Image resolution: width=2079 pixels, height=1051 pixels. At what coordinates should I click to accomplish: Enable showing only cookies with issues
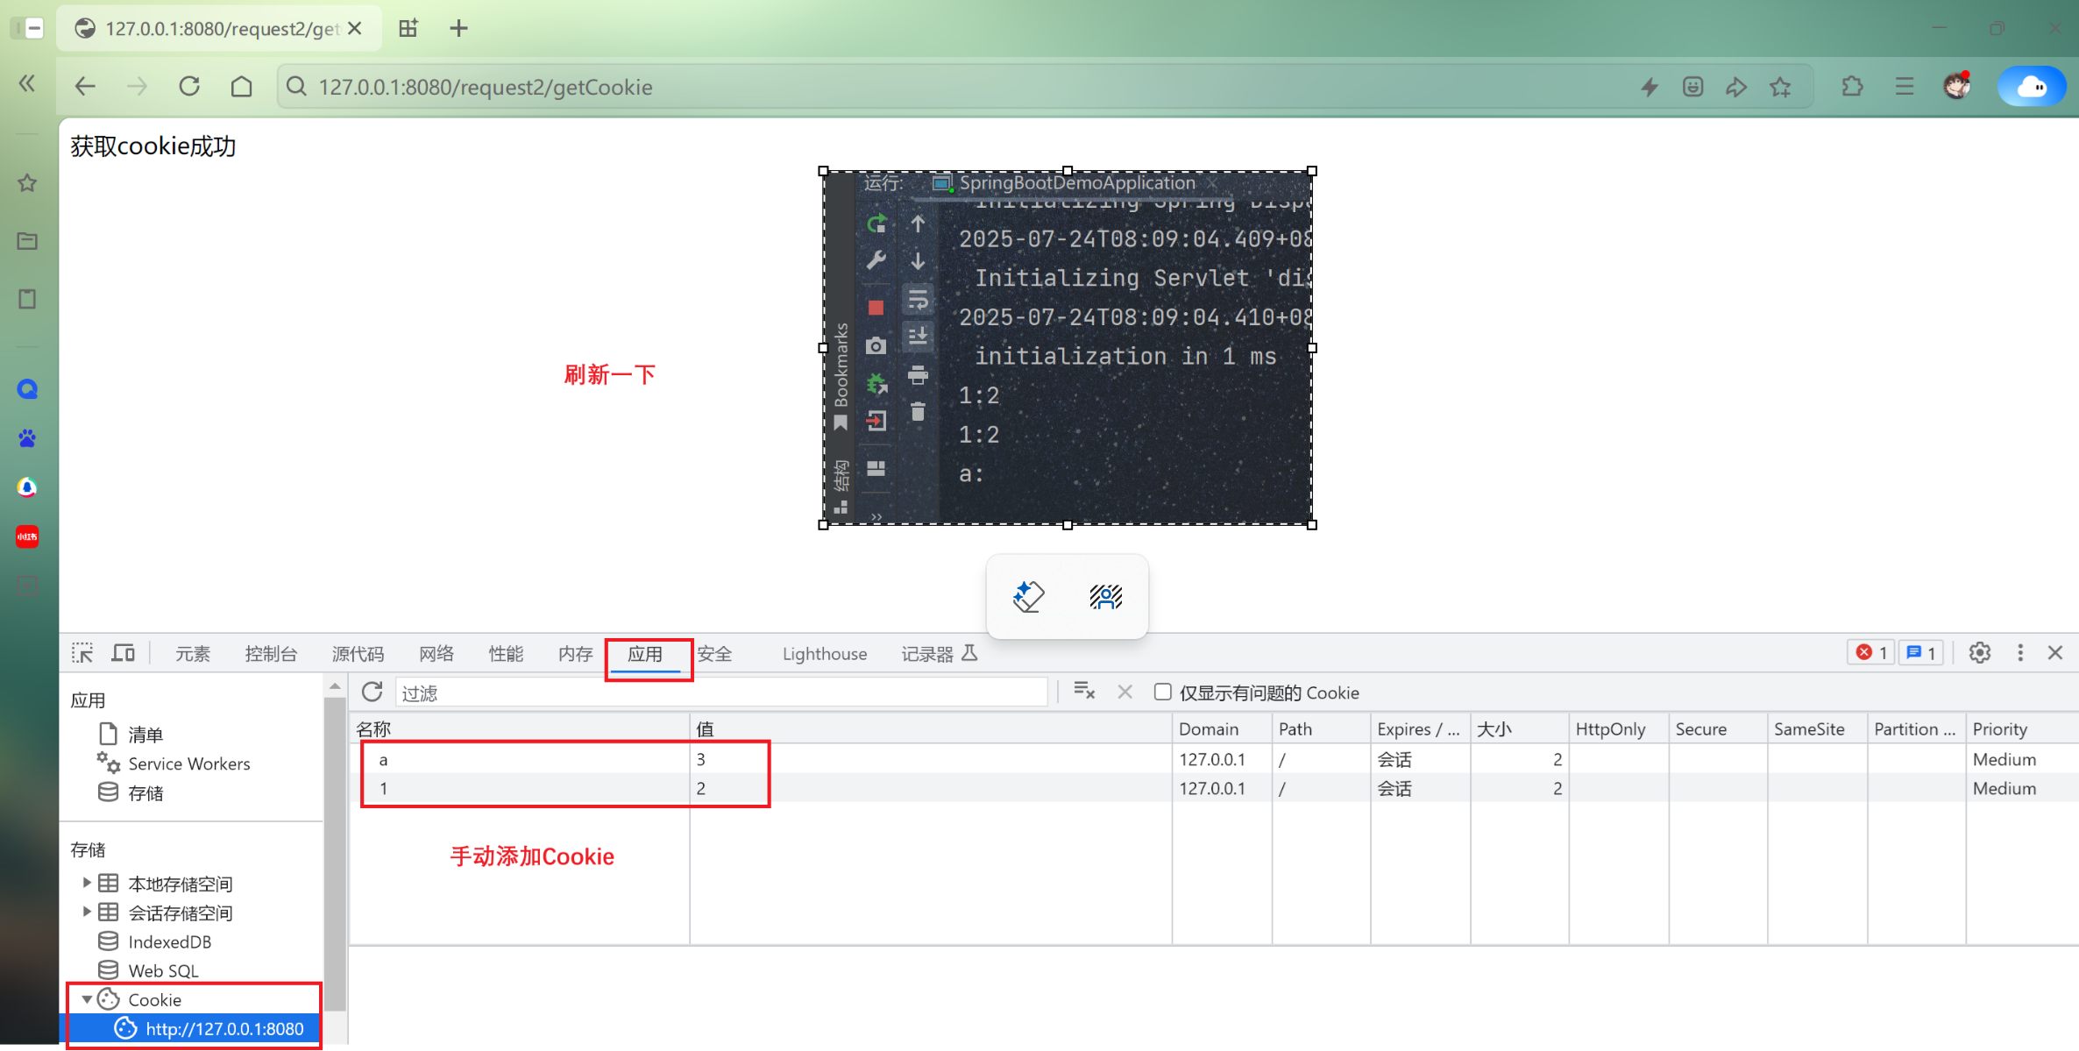point(1162,692)
